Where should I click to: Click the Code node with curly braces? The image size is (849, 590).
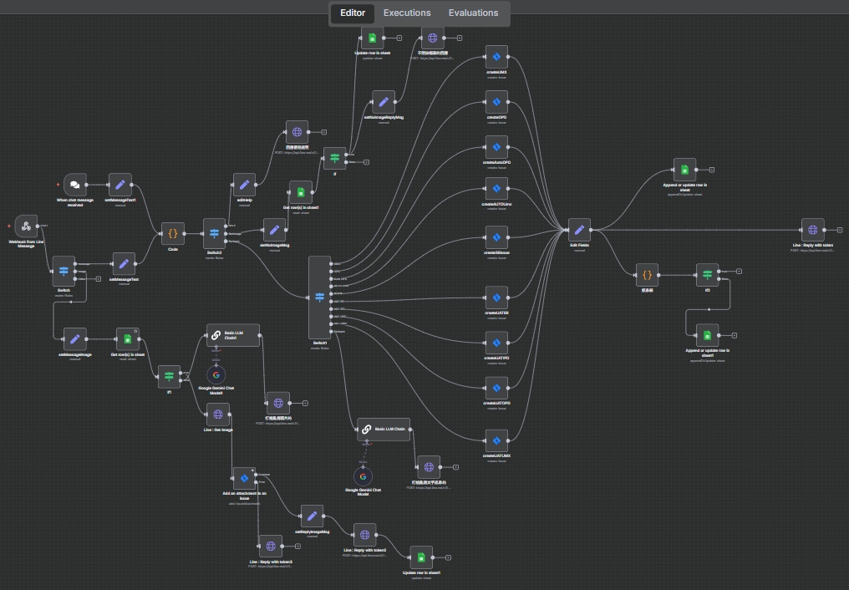[x=172, y=233]
